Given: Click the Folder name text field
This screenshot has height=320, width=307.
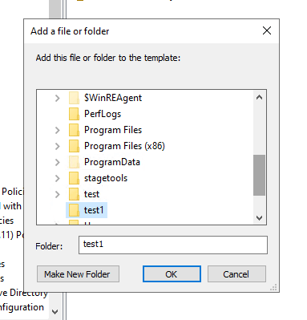Looking at the screenshot, I should tap(173, 245).
